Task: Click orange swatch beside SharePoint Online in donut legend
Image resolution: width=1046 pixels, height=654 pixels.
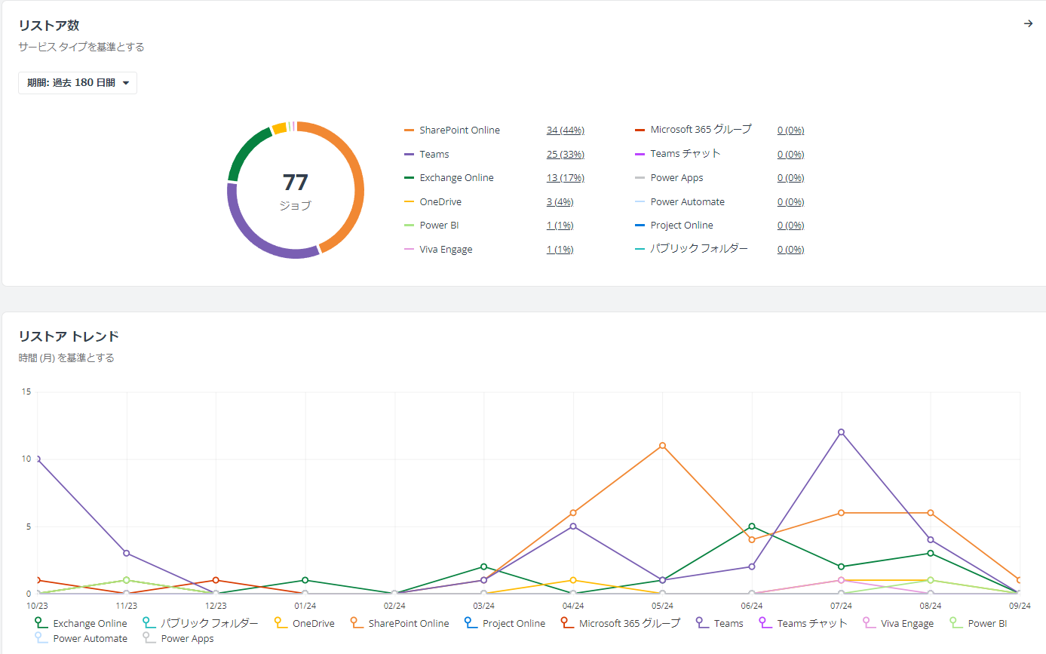Action: (410, 130)
